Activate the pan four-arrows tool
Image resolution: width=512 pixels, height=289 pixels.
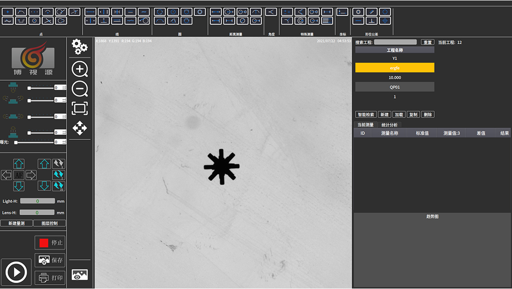tap(80, 128)
